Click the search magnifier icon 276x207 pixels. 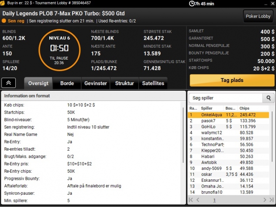pos(269,98)
